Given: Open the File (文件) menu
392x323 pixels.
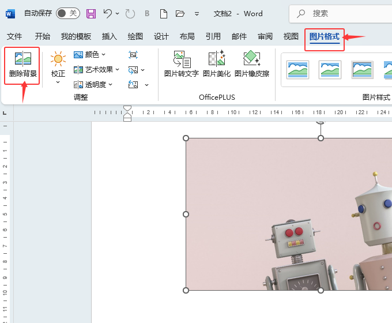Looking at the screenshot, I should [14, 36].
